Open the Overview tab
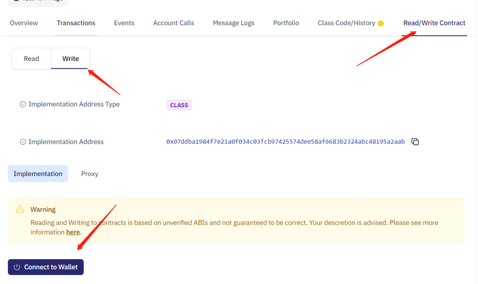 (x=24, y=23)
